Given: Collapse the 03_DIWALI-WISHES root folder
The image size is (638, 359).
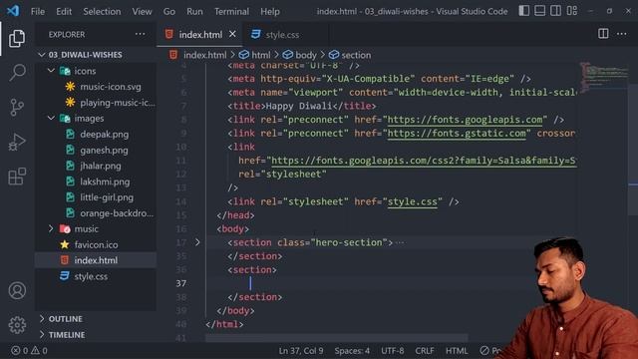Looking at the screenshot, I should 85,55.
